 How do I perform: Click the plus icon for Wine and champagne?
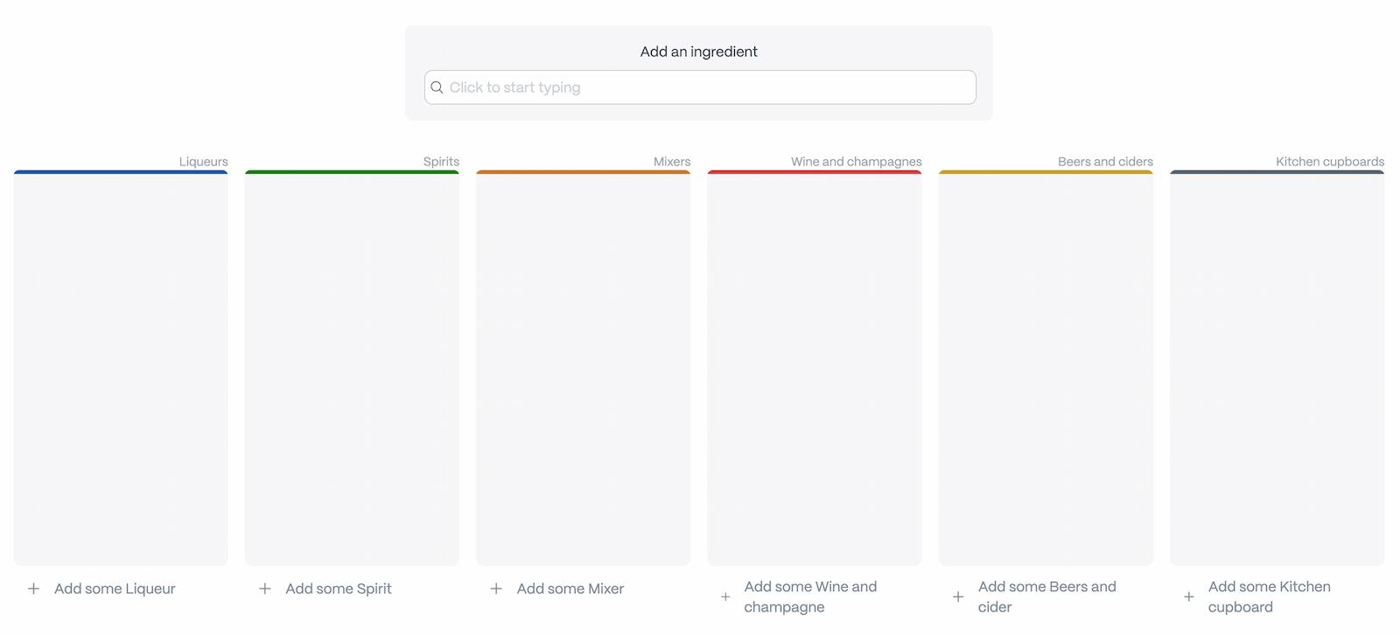725,597
